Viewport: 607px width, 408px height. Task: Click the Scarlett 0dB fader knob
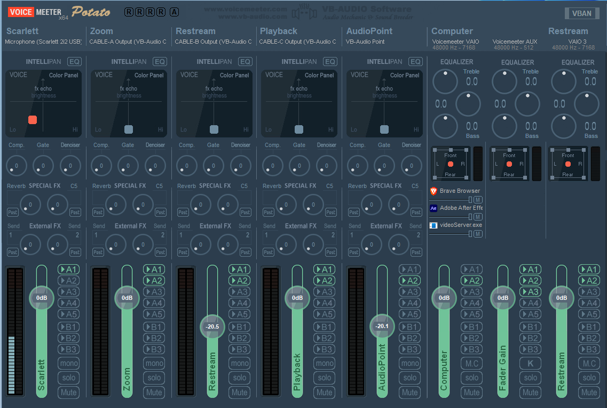pyautogui.click(x=42, y=298)
